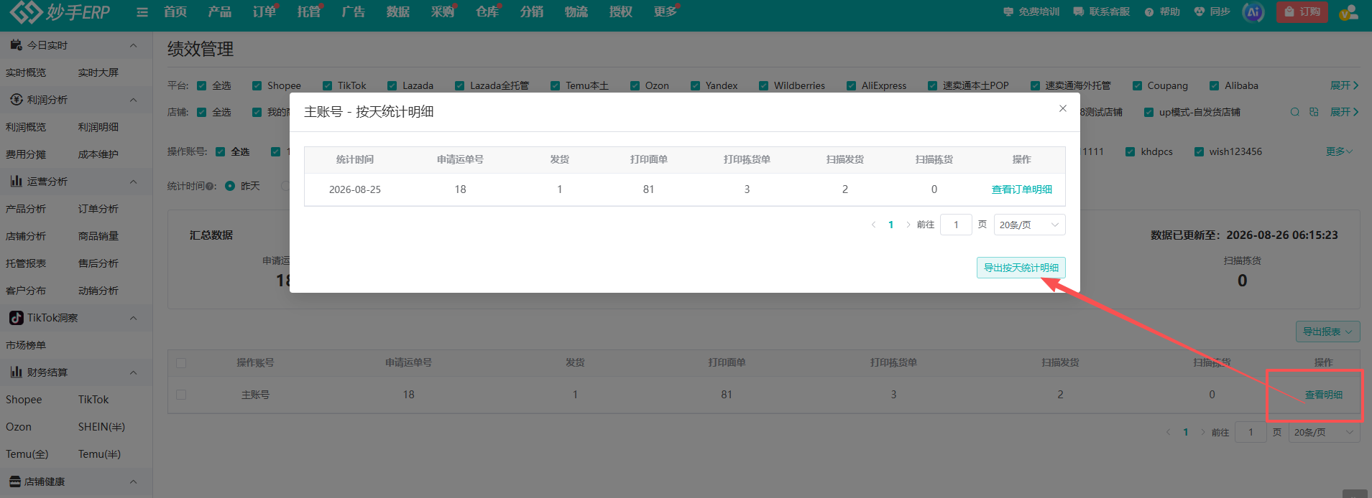Open 利润明细 in sidebar
1372x498 pixels.
98,127
